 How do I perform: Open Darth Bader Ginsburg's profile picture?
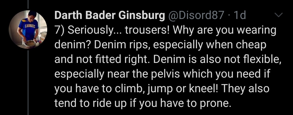pos(28,30)
